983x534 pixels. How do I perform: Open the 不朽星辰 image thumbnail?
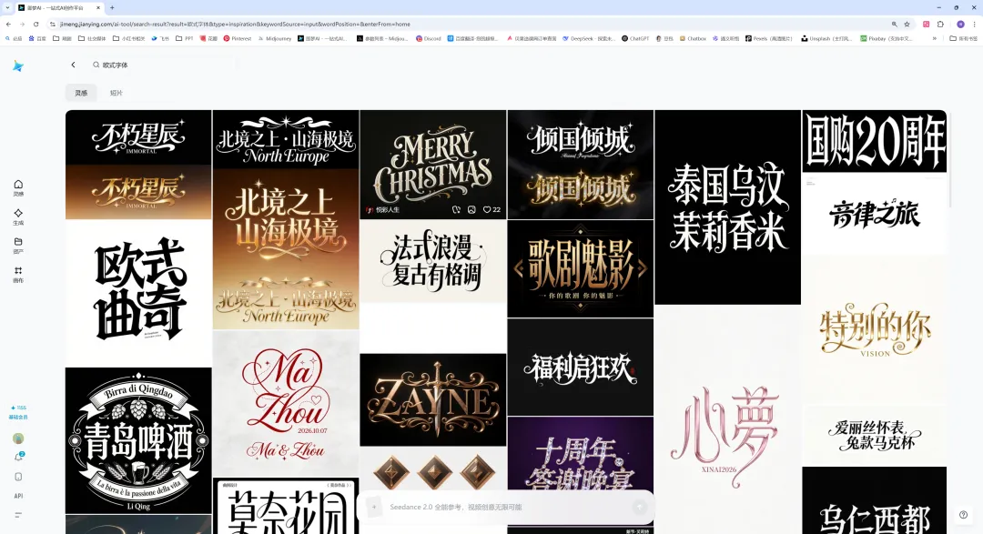(x=138, y=165)
